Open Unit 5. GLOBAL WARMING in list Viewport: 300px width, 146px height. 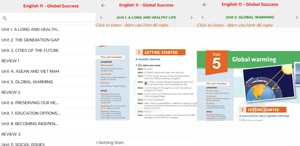(48, 82)
